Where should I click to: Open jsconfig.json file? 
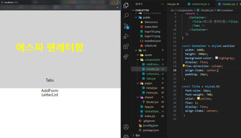click(x=150, y=126)
